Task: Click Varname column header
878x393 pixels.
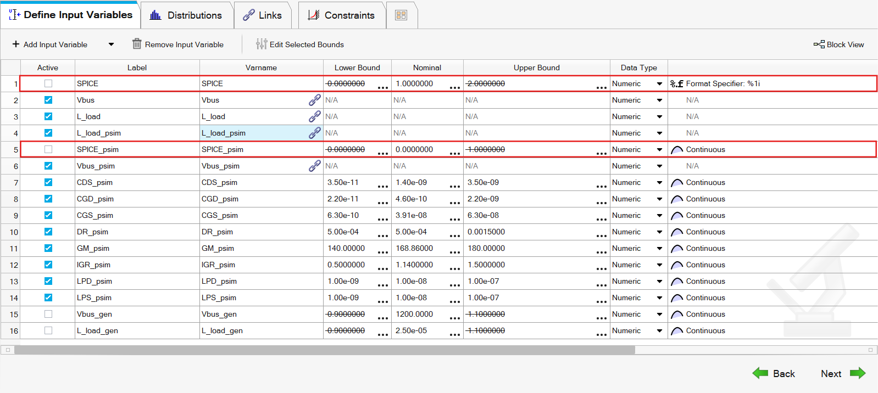Action: point(262,68)
